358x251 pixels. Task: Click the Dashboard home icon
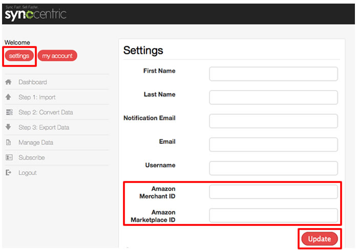pos(8,82)
